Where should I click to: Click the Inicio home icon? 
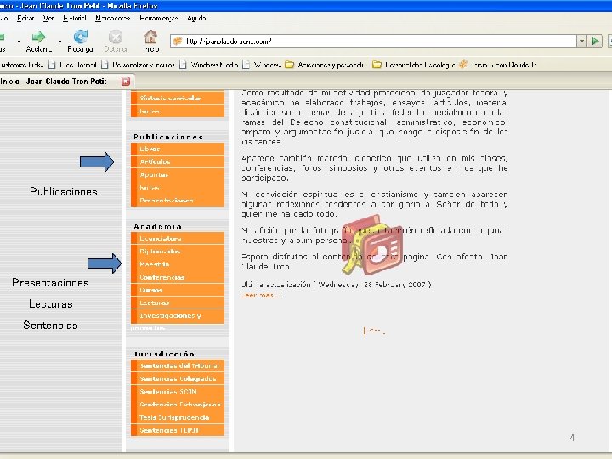(x=150, y=37)
